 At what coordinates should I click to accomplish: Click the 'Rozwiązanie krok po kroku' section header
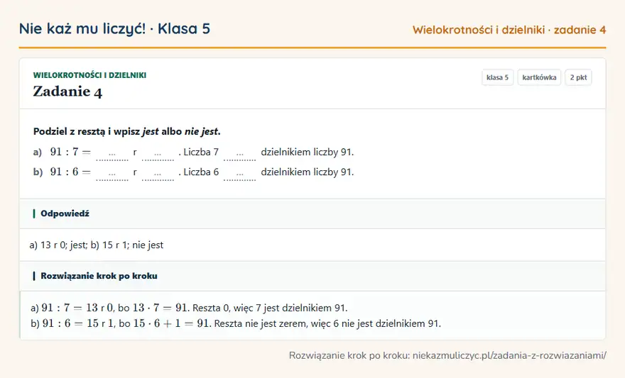coord(312,276)
